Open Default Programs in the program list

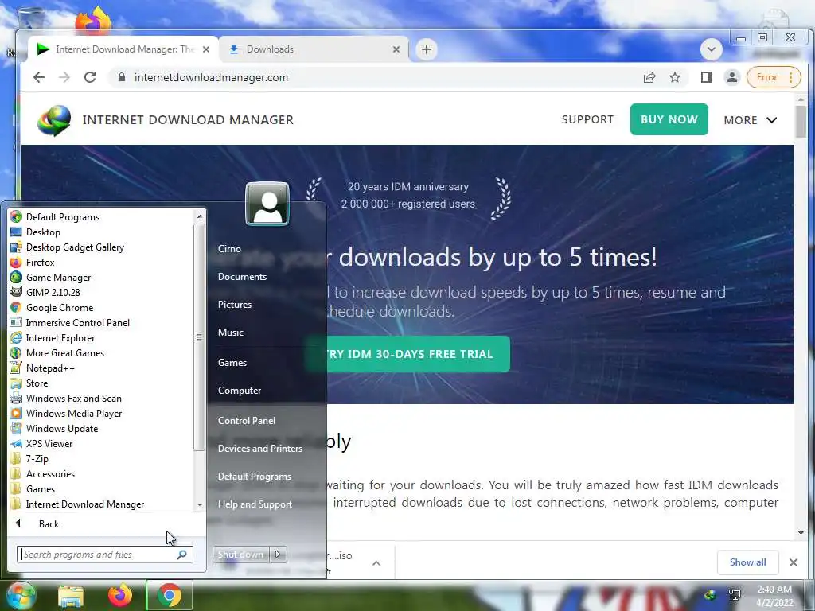click(62, 217)
